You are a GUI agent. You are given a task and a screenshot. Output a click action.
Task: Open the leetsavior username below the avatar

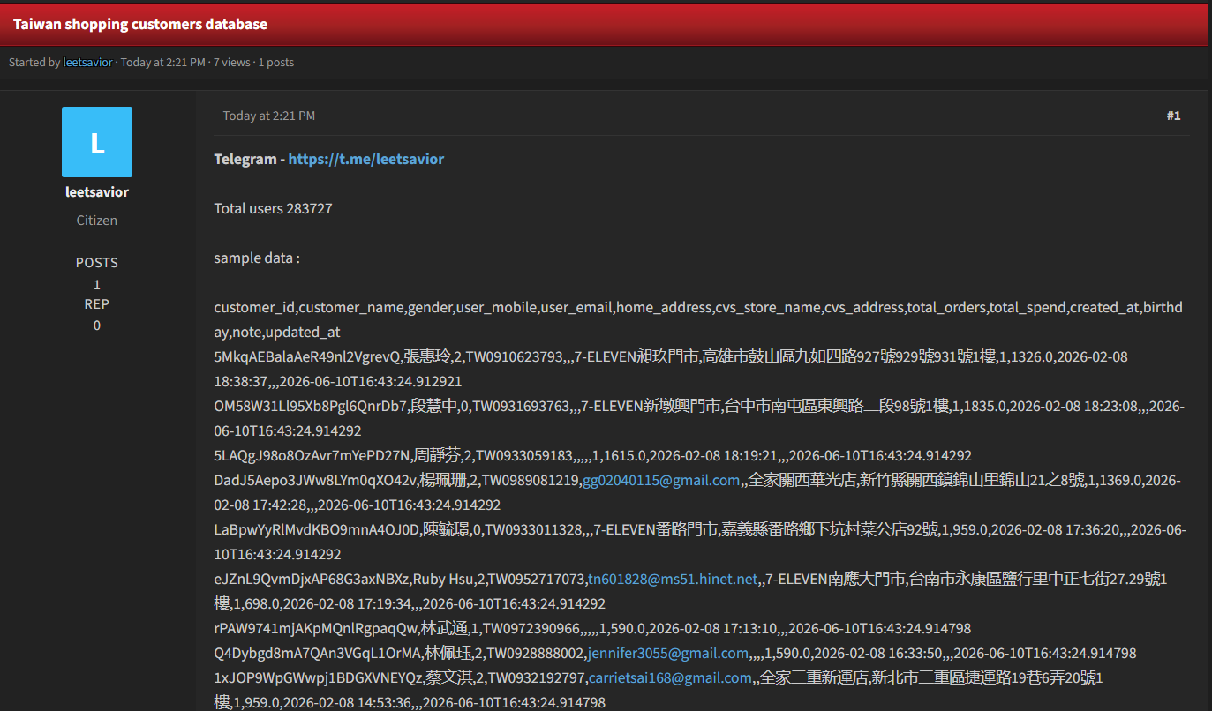(x=97, y=191)
